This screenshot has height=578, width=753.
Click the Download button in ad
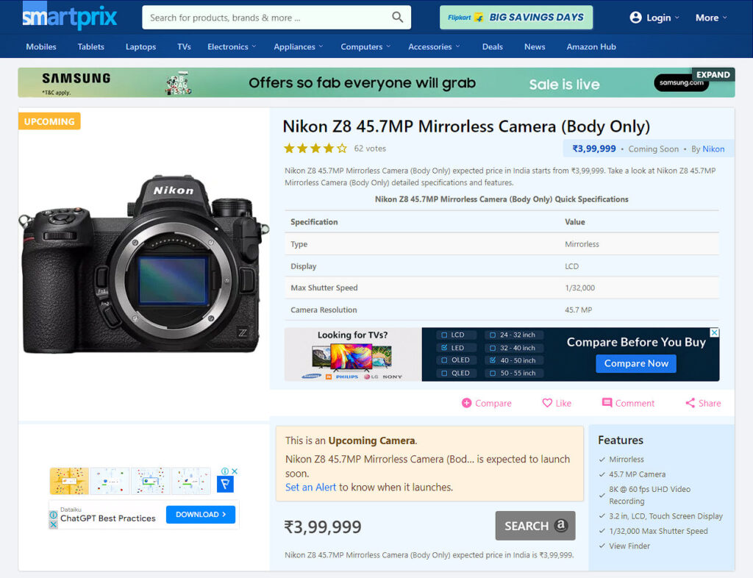[x=201, y=514]
